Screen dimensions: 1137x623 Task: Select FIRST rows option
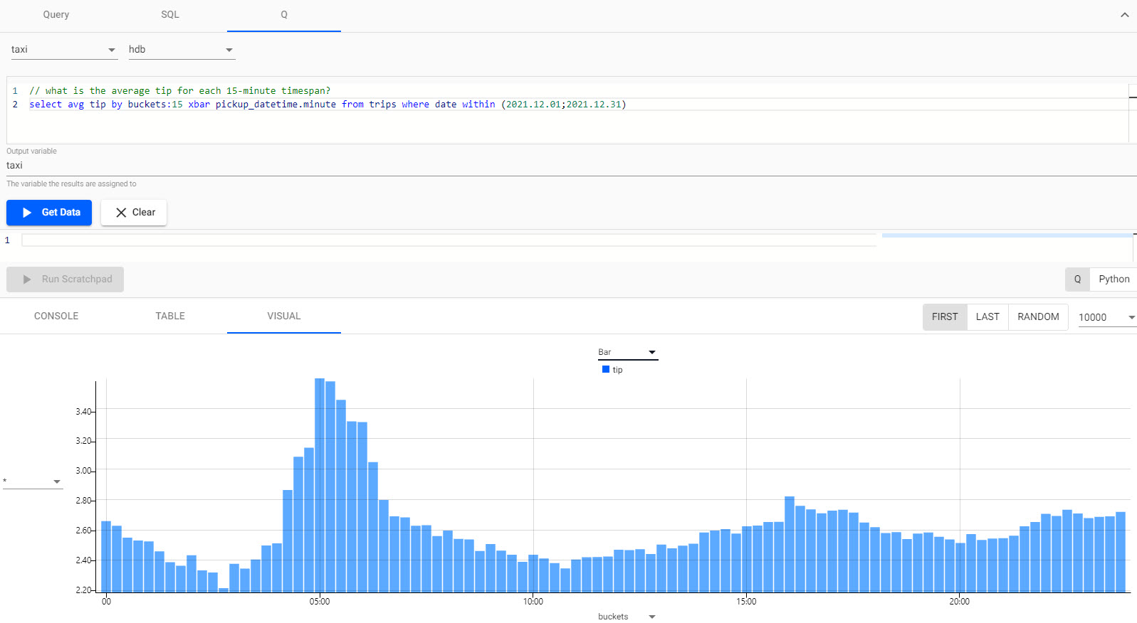945,317
